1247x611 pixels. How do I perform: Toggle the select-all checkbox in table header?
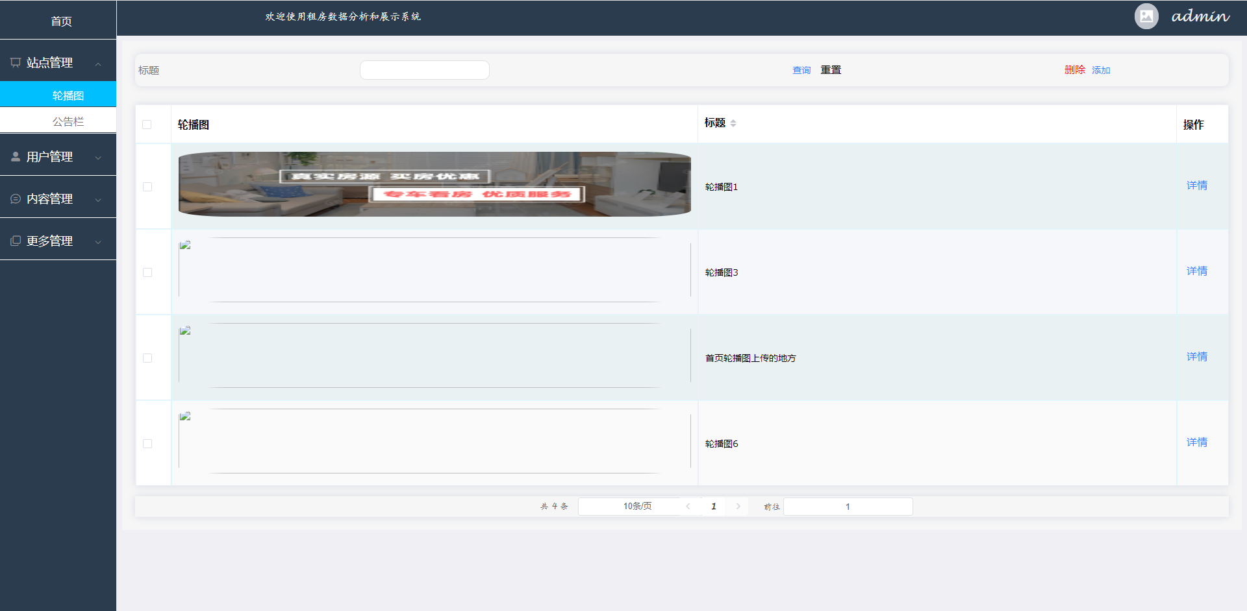point(147,124)
